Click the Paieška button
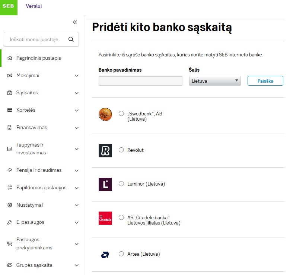The height and width of the screenshot is (275, 290). click(265, 81)
